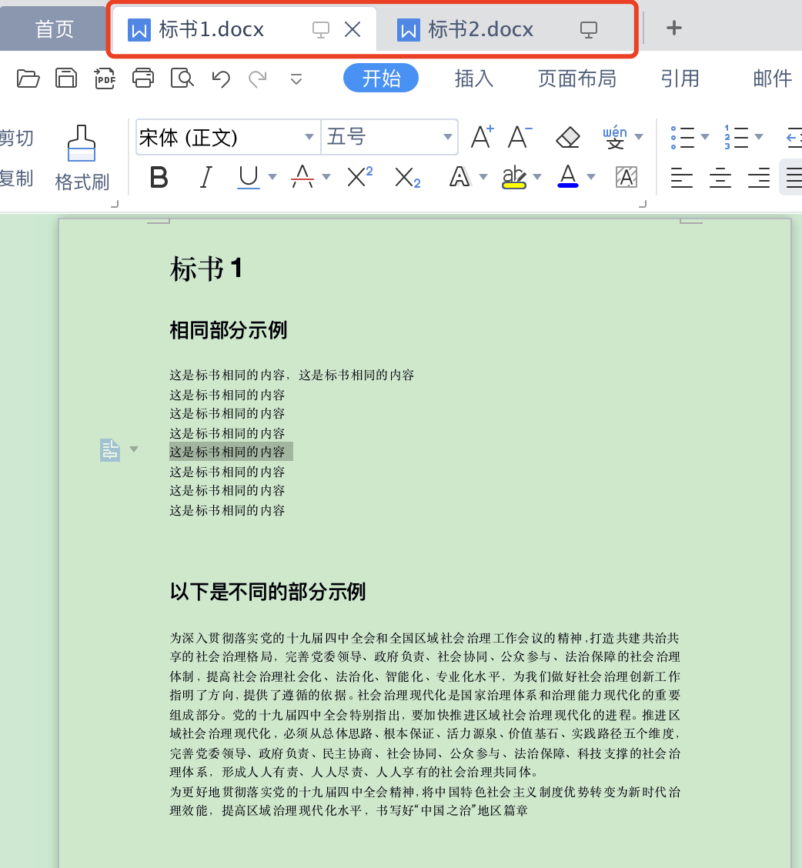This screenshot has height=868, width=802.
Task: Open the 页面布局 ribbon tab
Action: click(577, 78)
